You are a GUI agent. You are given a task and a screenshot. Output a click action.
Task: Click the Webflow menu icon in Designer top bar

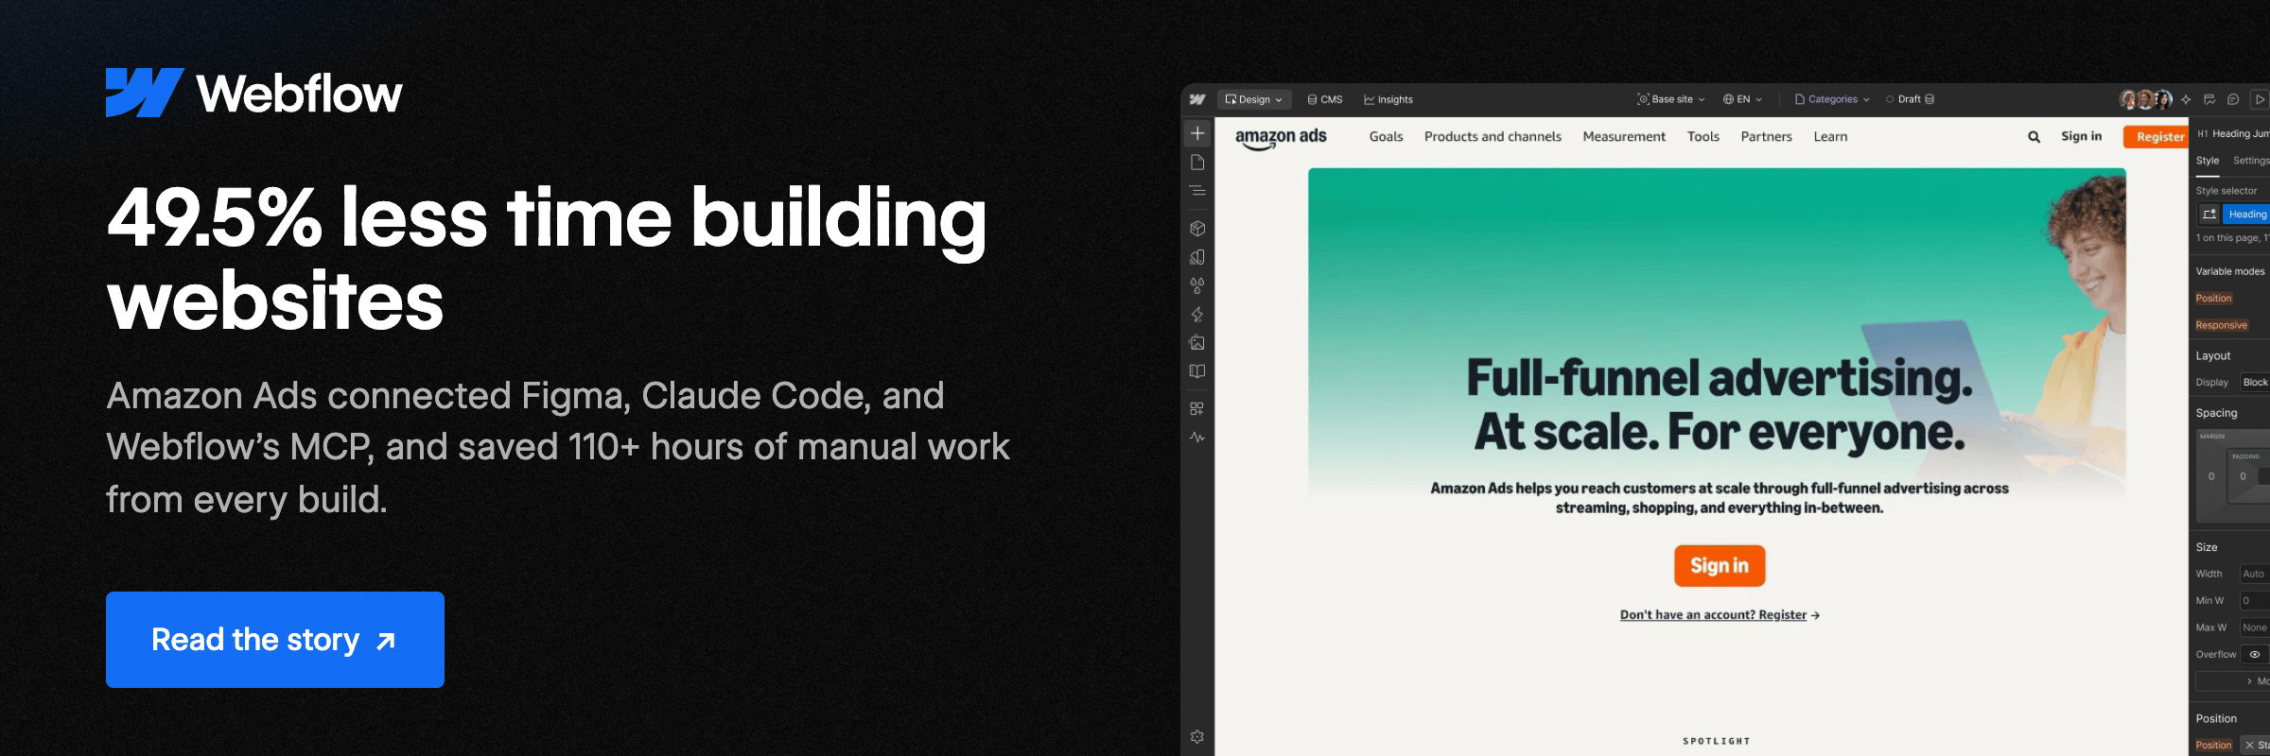pos(1197,99)
